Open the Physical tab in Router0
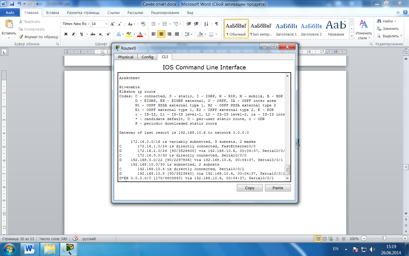The width and height of the screenshot is (409, 256). pyautogui.click(x=126, y=57)
